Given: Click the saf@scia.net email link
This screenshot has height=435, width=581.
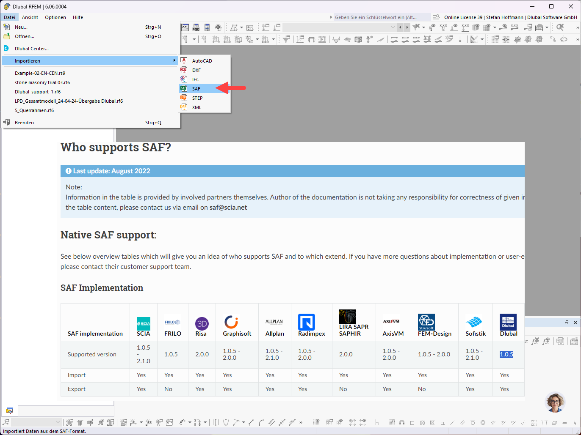Looking at the screenshot, I should point(228,208).
